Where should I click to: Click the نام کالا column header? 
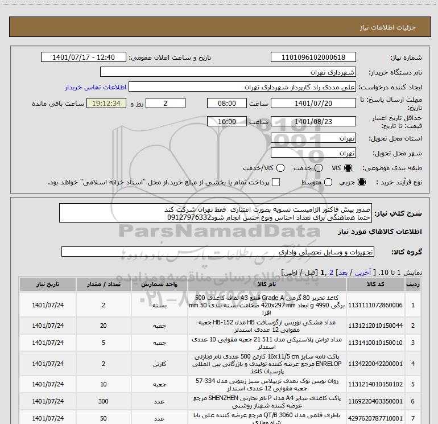pyautogui.click(x=267, y=284)
